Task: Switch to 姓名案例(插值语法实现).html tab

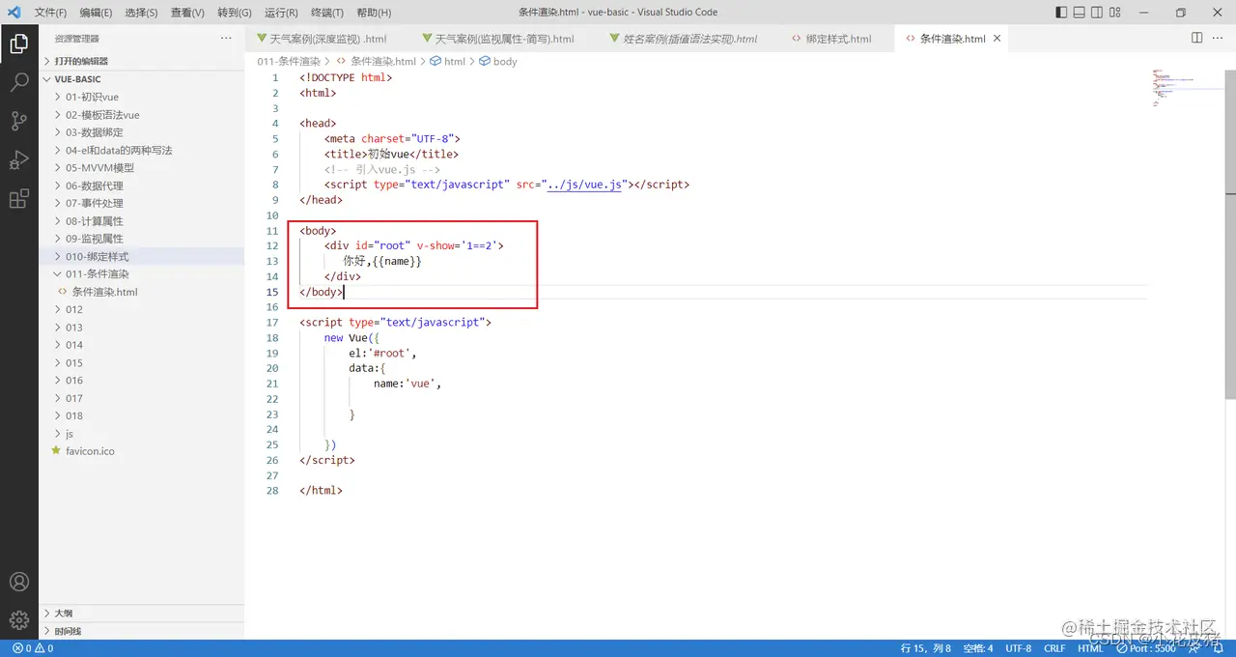Action: click(x=688, y=39)
